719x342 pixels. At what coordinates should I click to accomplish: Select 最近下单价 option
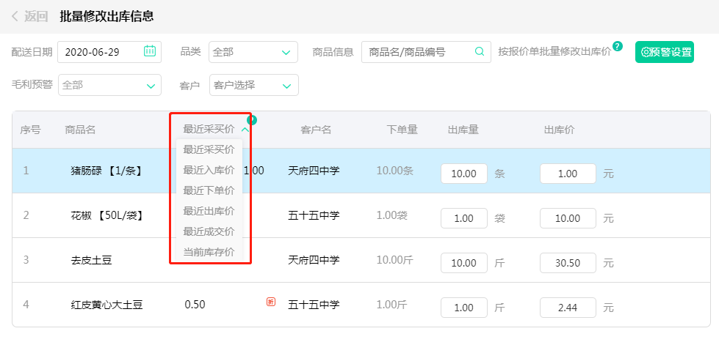(209, 190)
